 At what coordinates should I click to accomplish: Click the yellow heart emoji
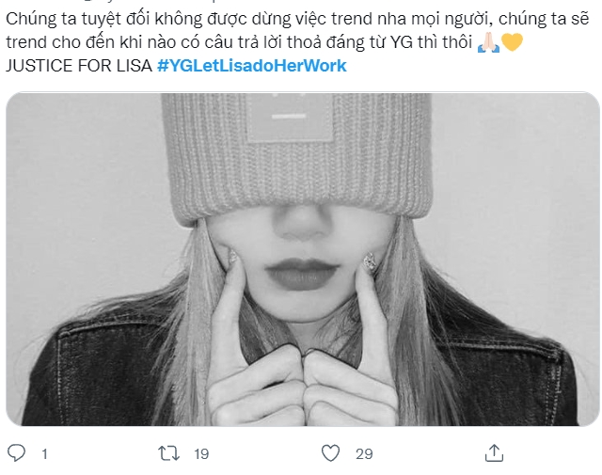click(x=512, y=42)
